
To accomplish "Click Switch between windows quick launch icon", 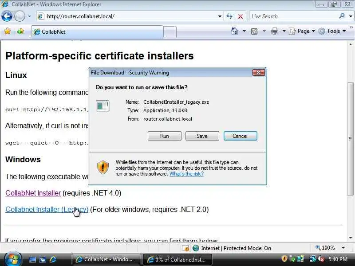I will pyautogui.click(x=43, y=259).
